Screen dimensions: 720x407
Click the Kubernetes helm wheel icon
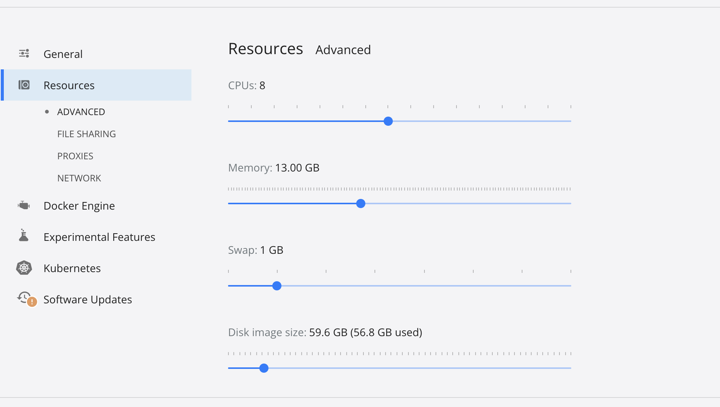24,268
